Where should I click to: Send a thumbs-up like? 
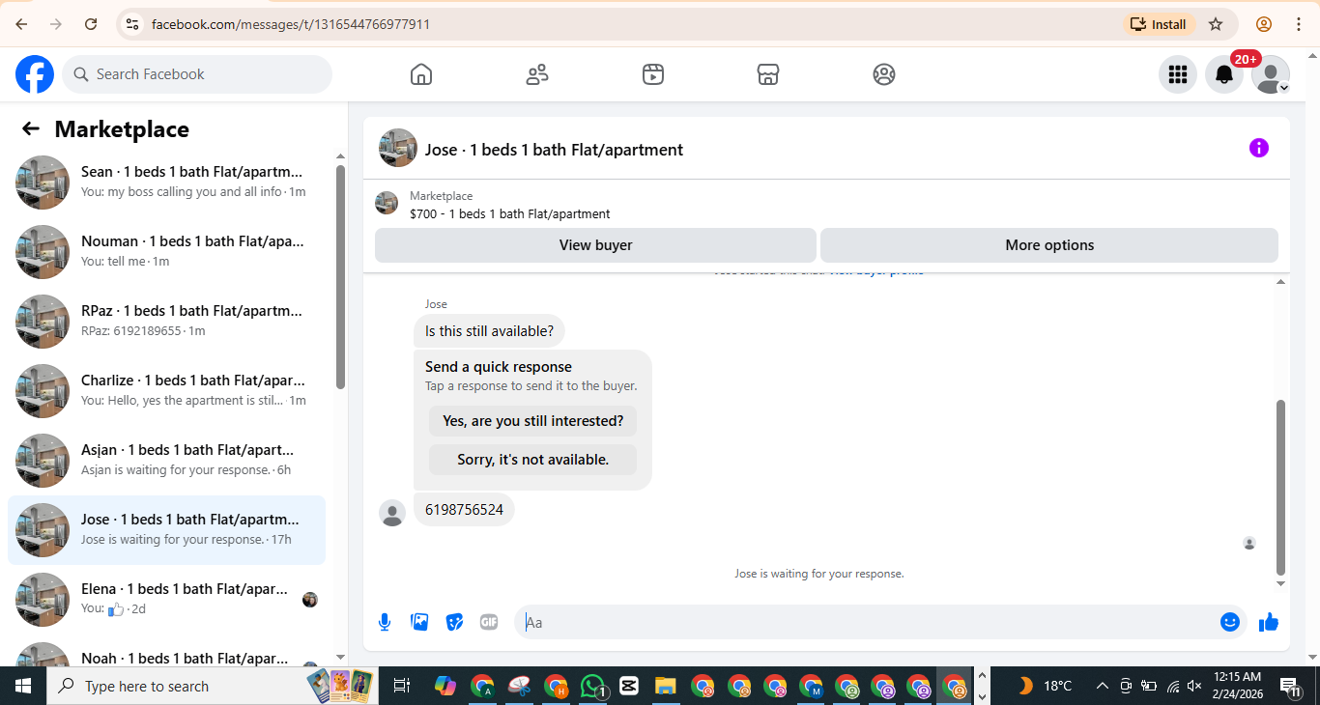(x=1269, y=622)
